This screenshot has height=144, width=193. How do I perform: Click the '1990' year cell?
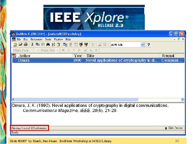(77, 60)
